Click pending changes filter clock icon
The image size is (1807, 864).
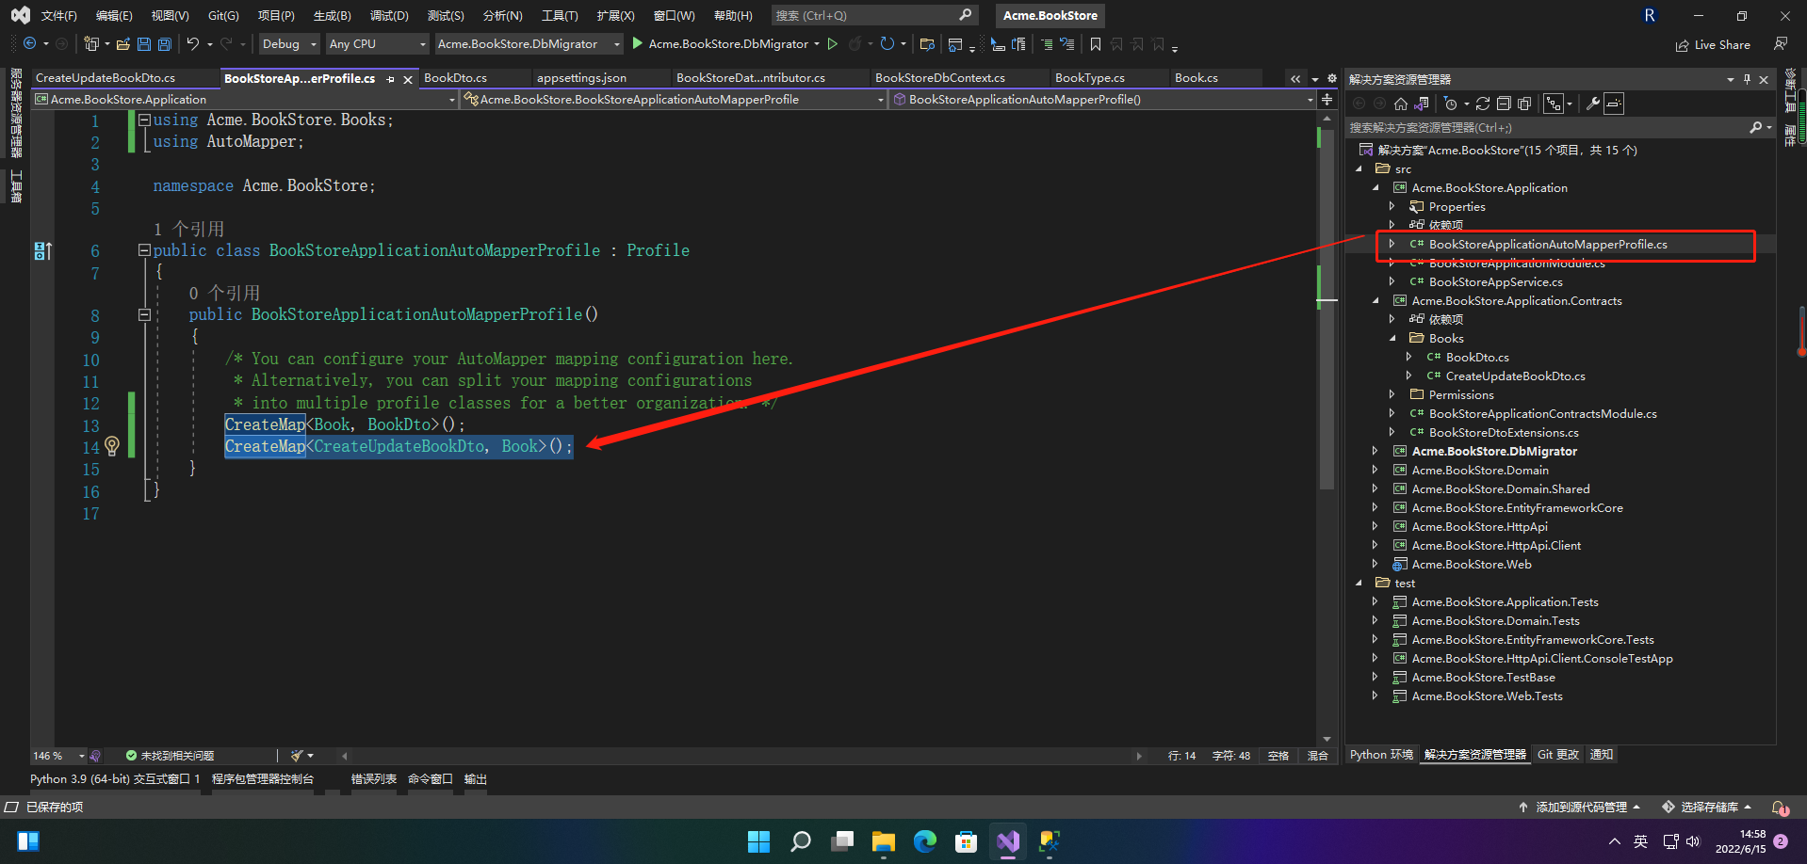coord(1451,104)
